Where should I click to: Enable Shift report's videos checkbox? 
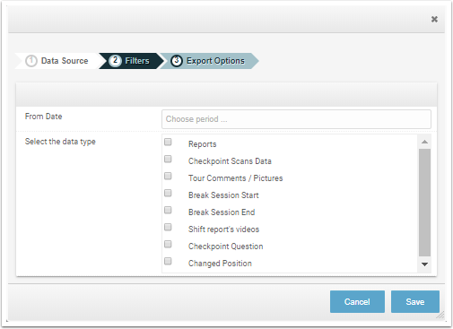point(168,227)
